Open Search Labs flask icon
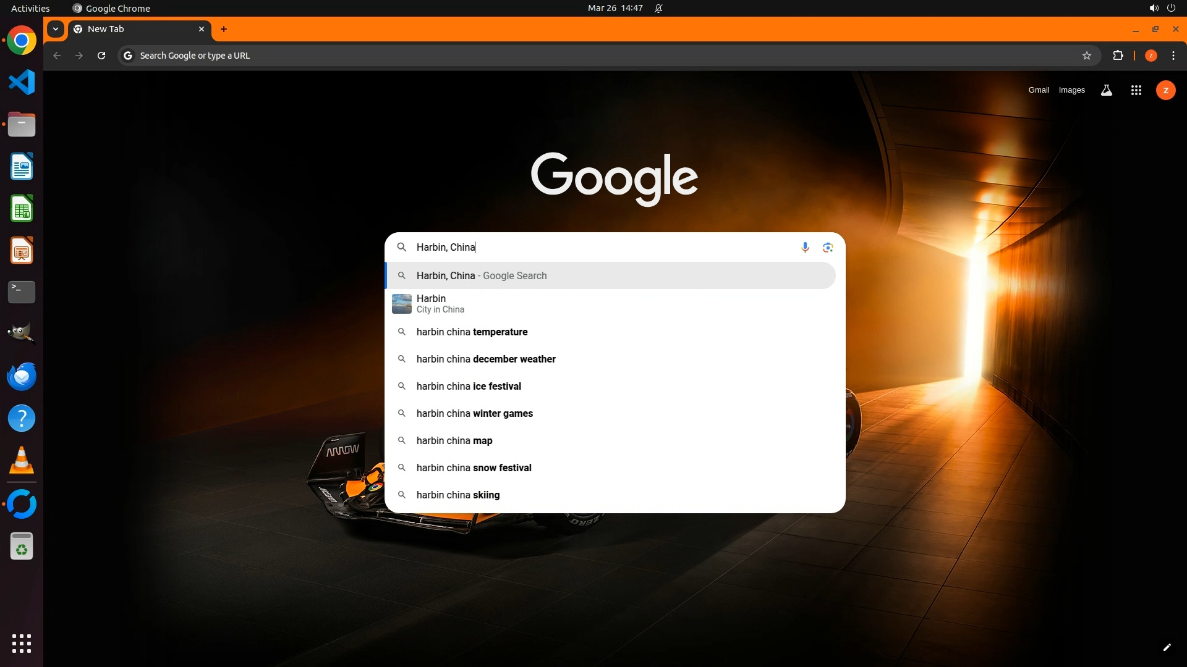 coord(1107,90)
